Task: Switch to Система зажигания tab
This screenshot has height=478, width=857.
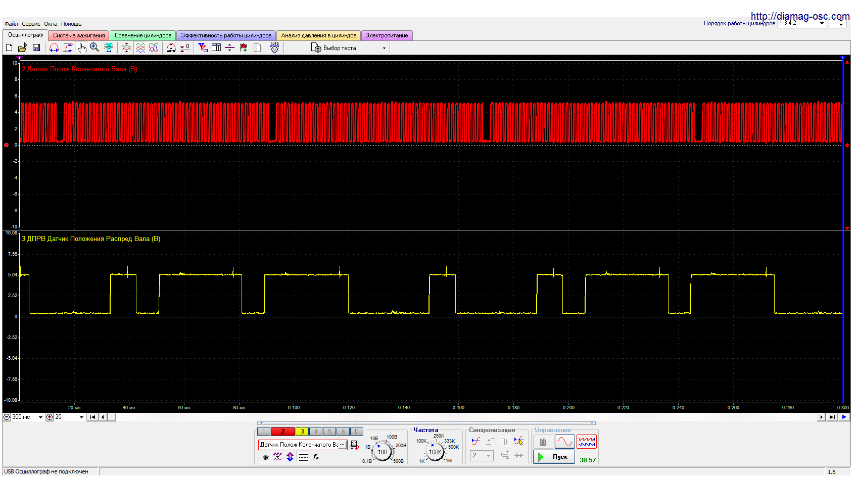Action: (x=79, y=35)
